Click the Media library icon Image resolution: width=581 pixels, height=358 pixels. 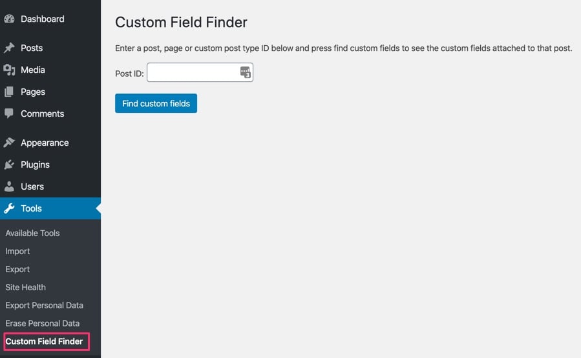pyautogui.click(x=9, y=70)
